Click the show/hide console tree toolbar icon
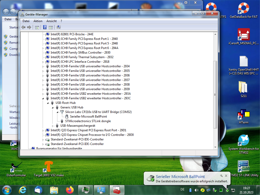This screenshot has width=260, height=195. (37, 27)
